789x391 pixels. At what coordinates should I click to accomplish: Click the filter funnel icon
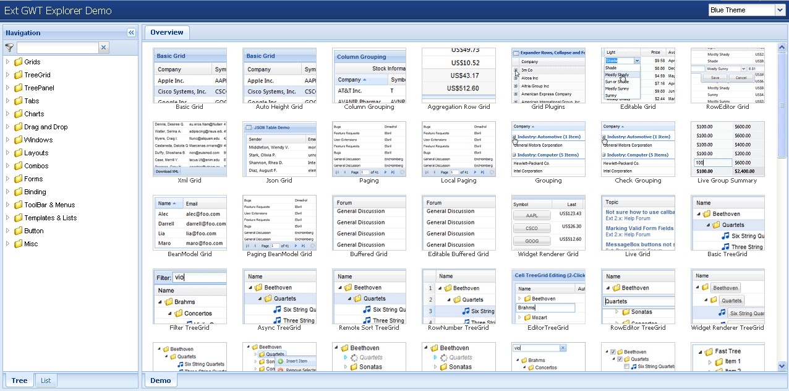pyautogui.click(x=9, y=48)
